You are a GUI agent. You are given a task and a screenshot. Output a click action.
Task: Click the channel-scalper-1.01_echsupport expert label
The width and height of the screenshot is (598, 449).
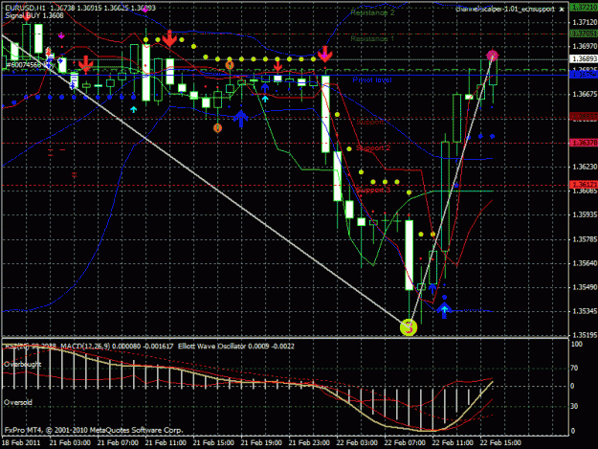pyautogui.click(x=505, y=10)
